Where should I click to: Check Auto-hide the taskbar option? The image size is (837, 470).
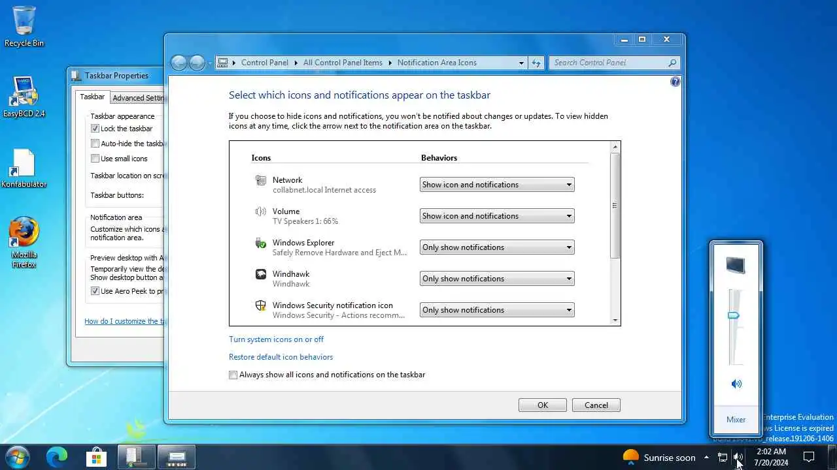pyautogui.click(x=95, y=144)
